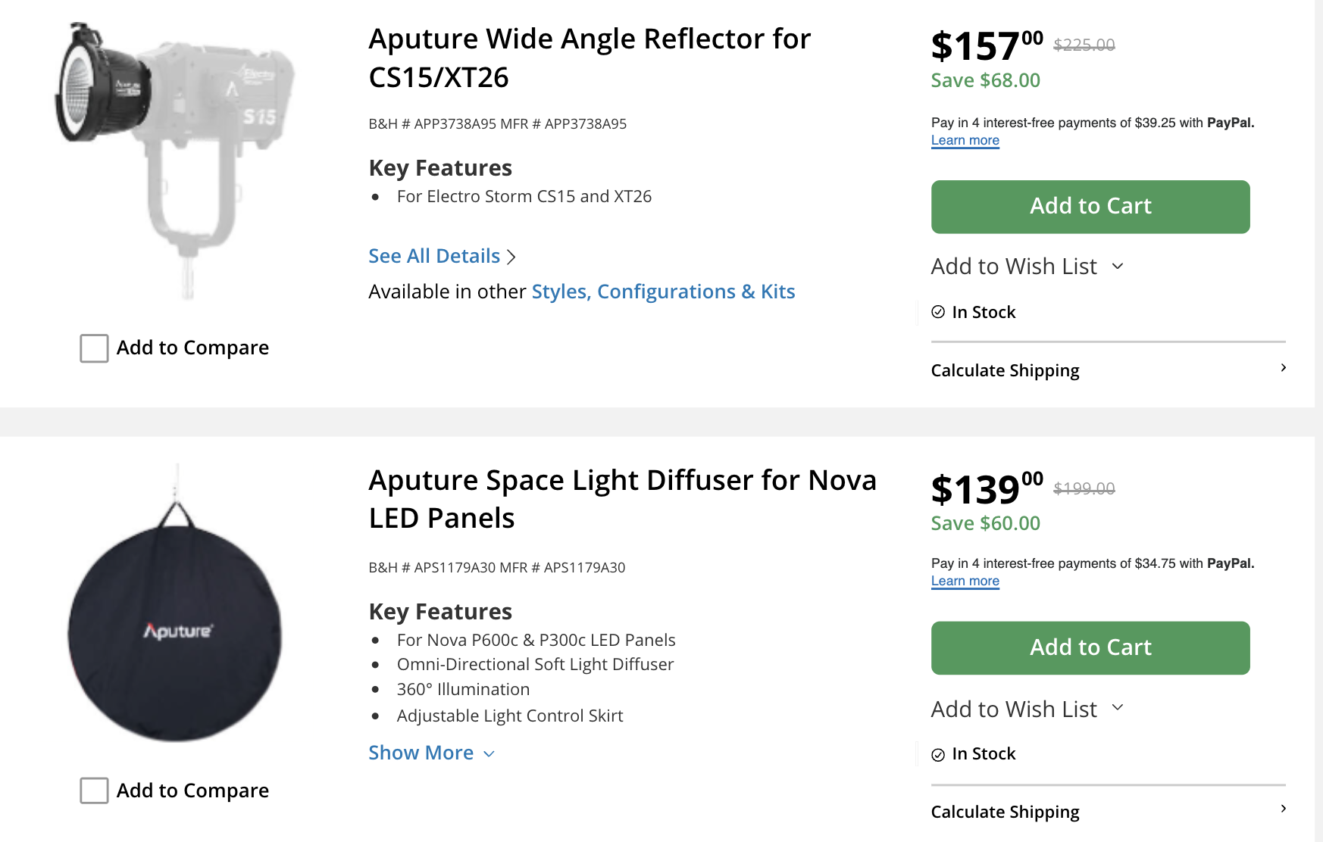The height and width of the screenshot is (842, 1323).
Task: Click PayPal Learn more under the $157 price
Action: tap(965, 141)
